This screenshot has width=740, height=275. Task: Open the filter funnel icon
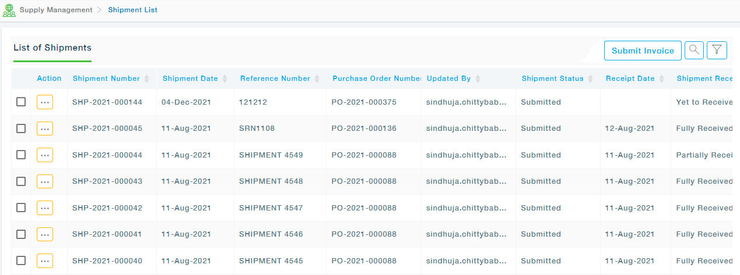click(x=717, y=51)
